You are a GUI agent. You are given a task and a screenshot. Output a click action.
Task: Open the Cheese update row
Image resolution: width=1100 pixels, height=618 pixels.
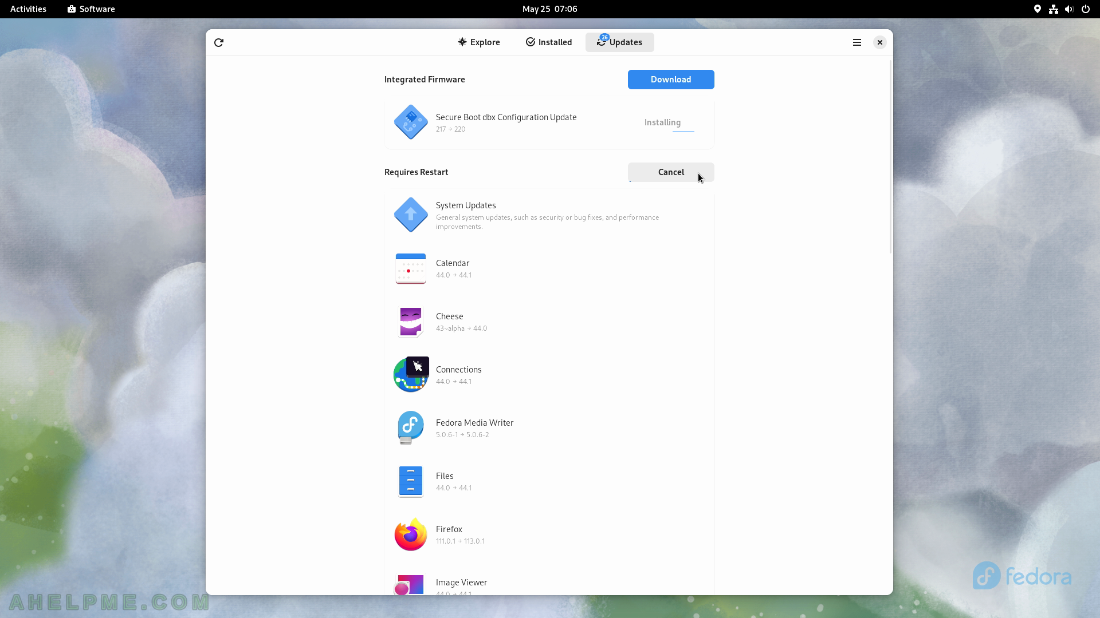[549, 322]
